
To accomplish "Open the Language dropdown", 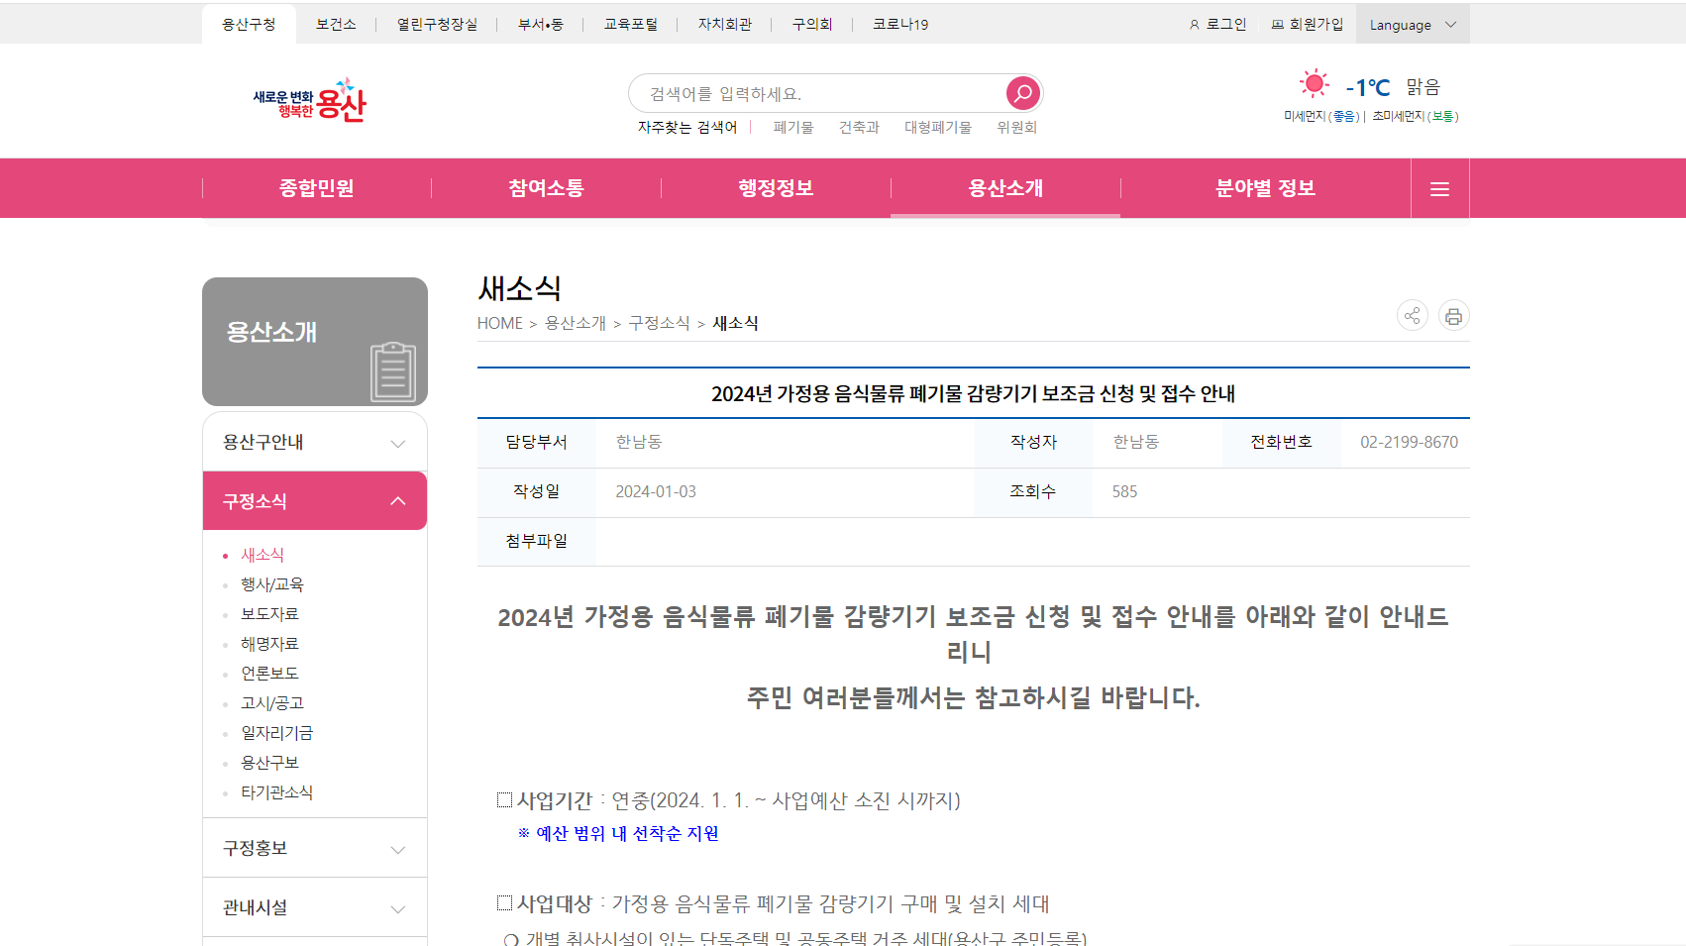I will 1413,24.
